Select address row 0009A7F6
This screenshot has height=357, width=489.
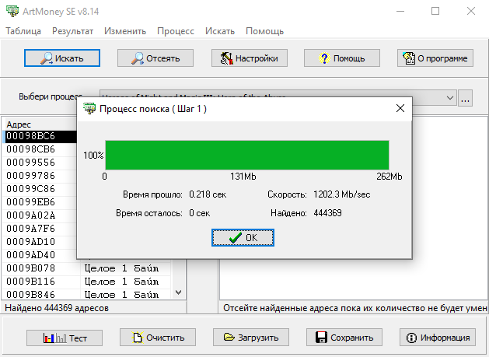(40, 229)
